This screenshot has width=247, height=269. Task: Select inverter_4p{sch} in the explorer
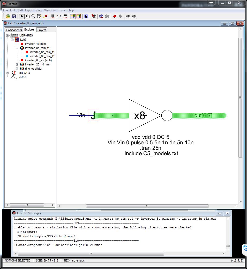point(35,44)
